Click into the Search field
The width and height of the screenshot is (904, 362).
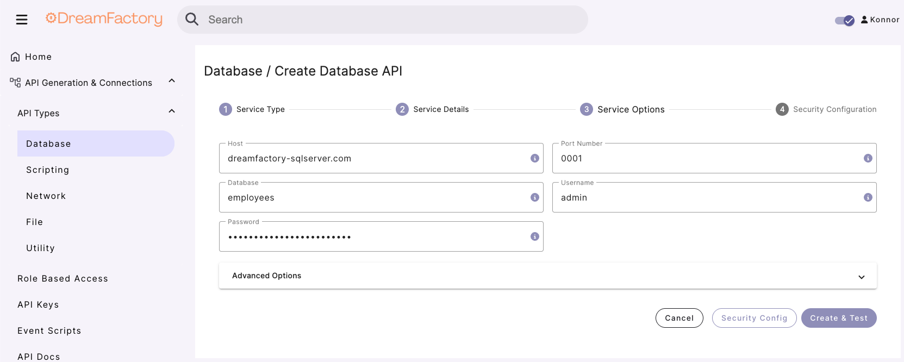[x=383, y=20]
